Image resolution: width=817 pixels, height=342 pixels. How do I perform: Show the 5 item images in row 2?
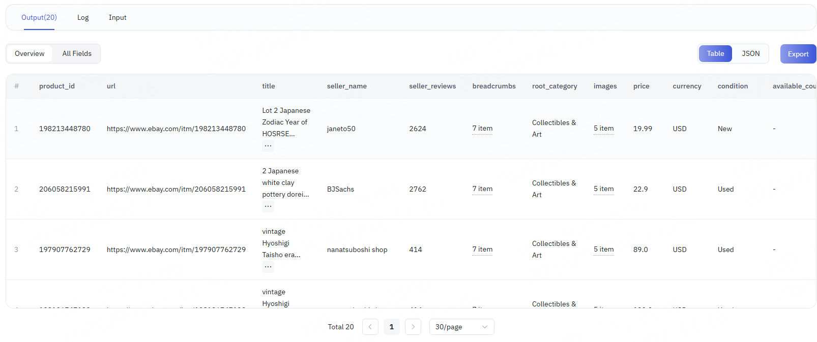tap(603, 189)
